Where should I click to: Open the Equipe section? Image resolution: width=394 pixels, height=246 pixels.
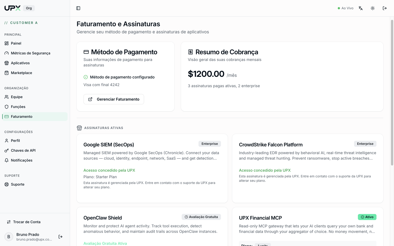click(x=35, y=97)
